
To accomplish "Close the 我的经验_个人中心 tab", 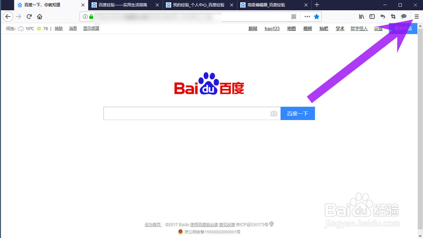I will point(231,5).
